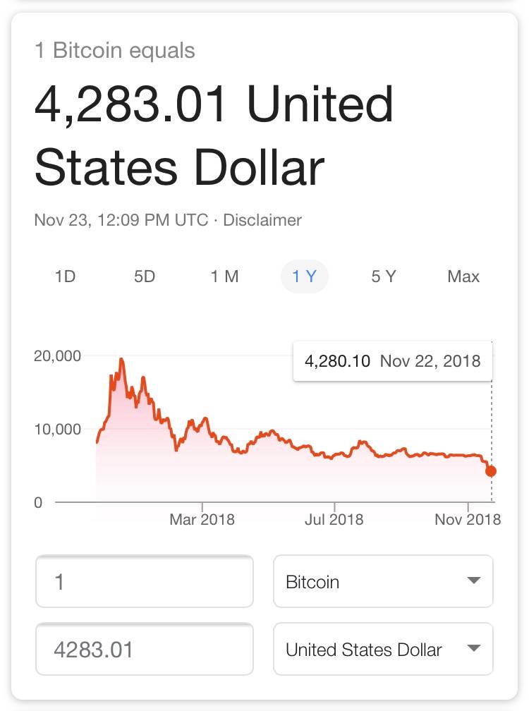Click the Mar 2018 axis label

click(x=202, y=520)
